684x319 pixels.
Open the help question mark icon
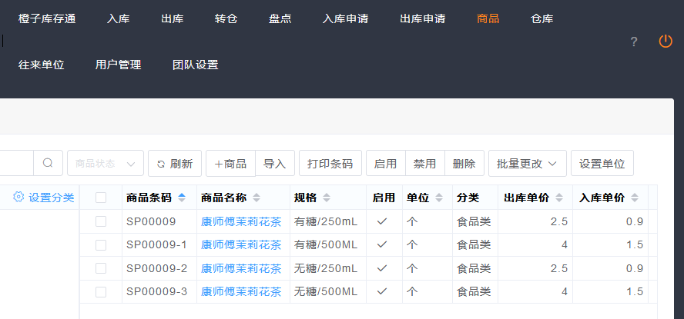634,42
